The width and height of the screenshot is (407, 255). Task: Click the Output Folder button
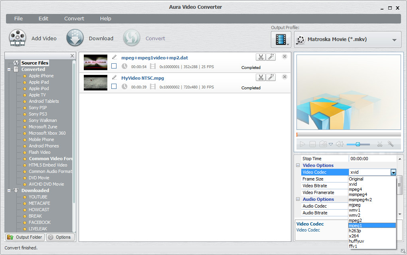[25, 237]
